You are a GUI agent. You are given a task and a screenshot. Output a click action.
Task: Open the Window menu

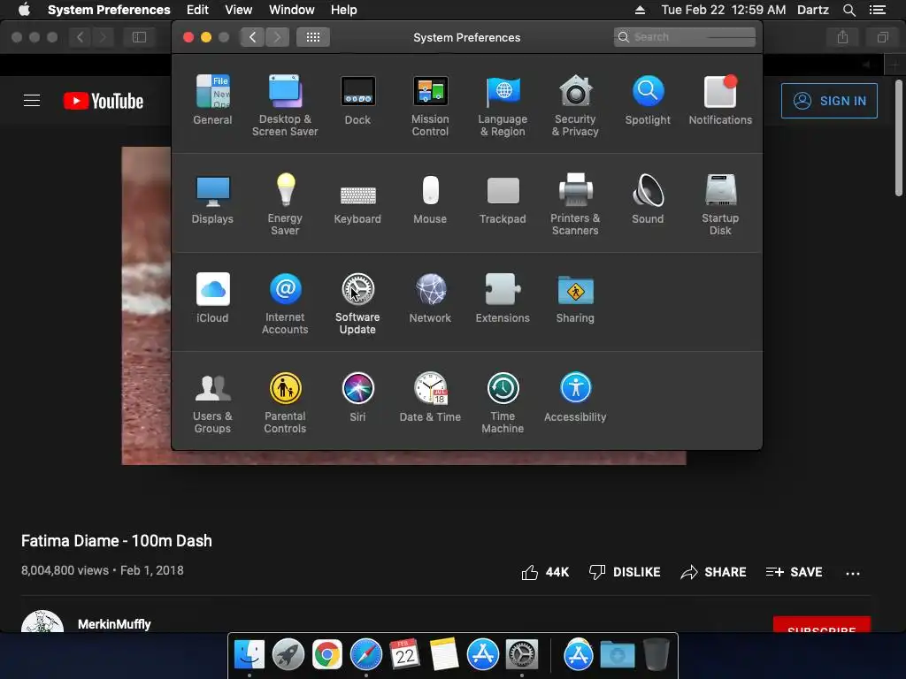pos(292,10)
